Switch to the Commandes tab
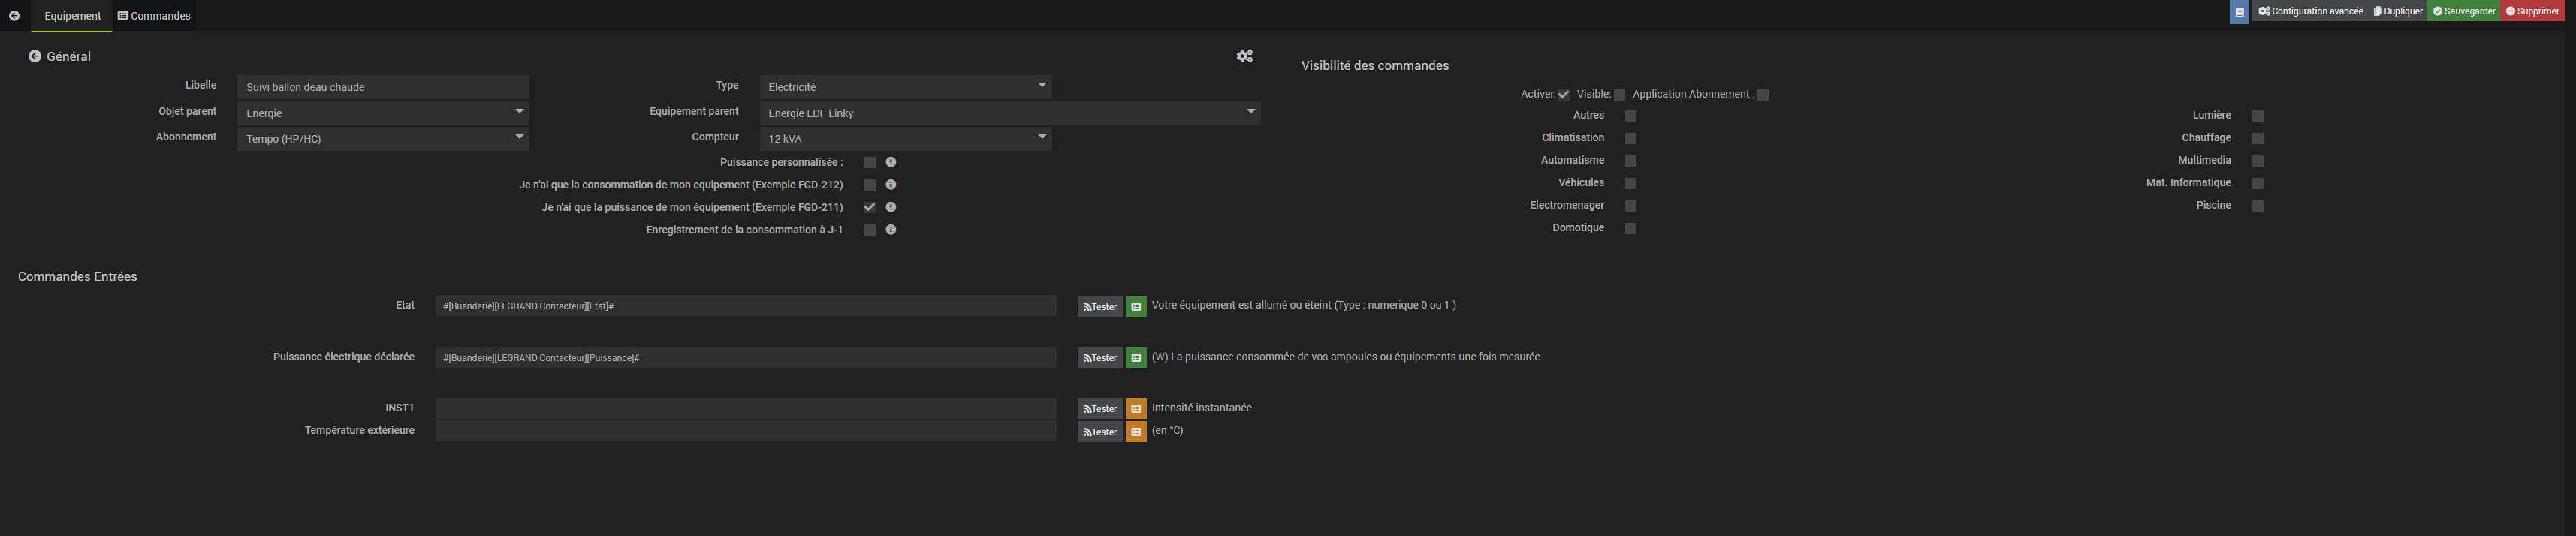Image resolution: width=2576 pixels, height=536 pixels. (154, 16)
